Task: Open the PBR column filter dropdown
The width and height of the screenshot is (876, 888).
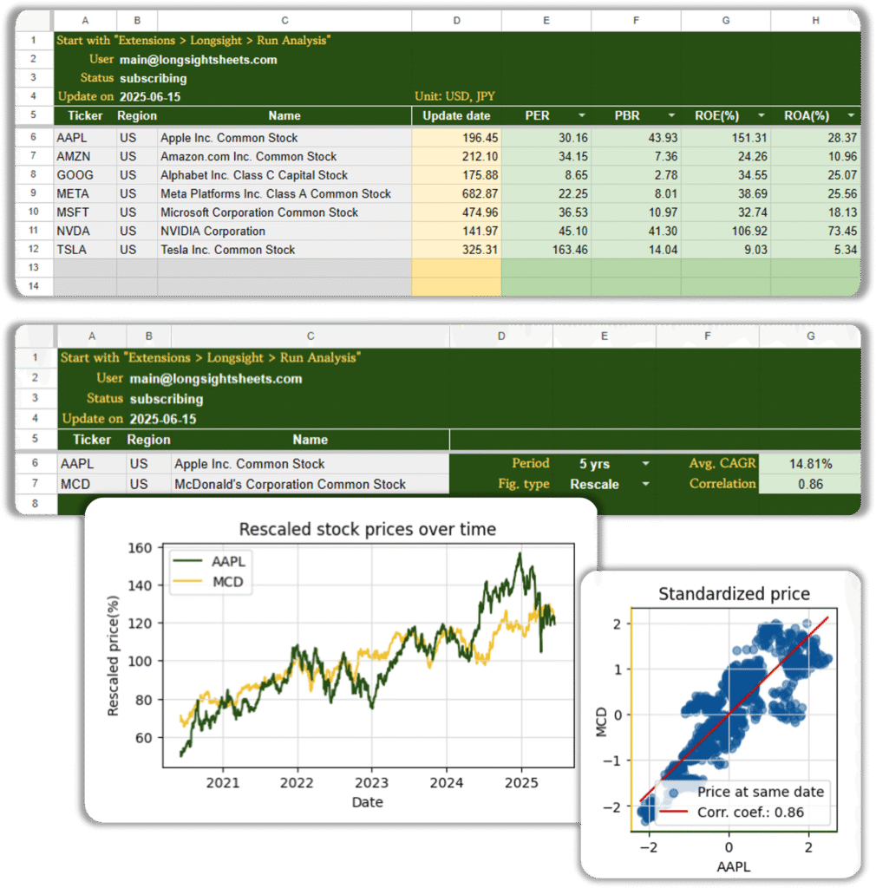Action: click(x=671, y=115)
